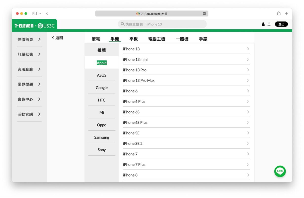The width and height of the screenshot is (304, 198).
Task: Open 訂單狀態 in the left sidebar
Action: tap(29, 54)
